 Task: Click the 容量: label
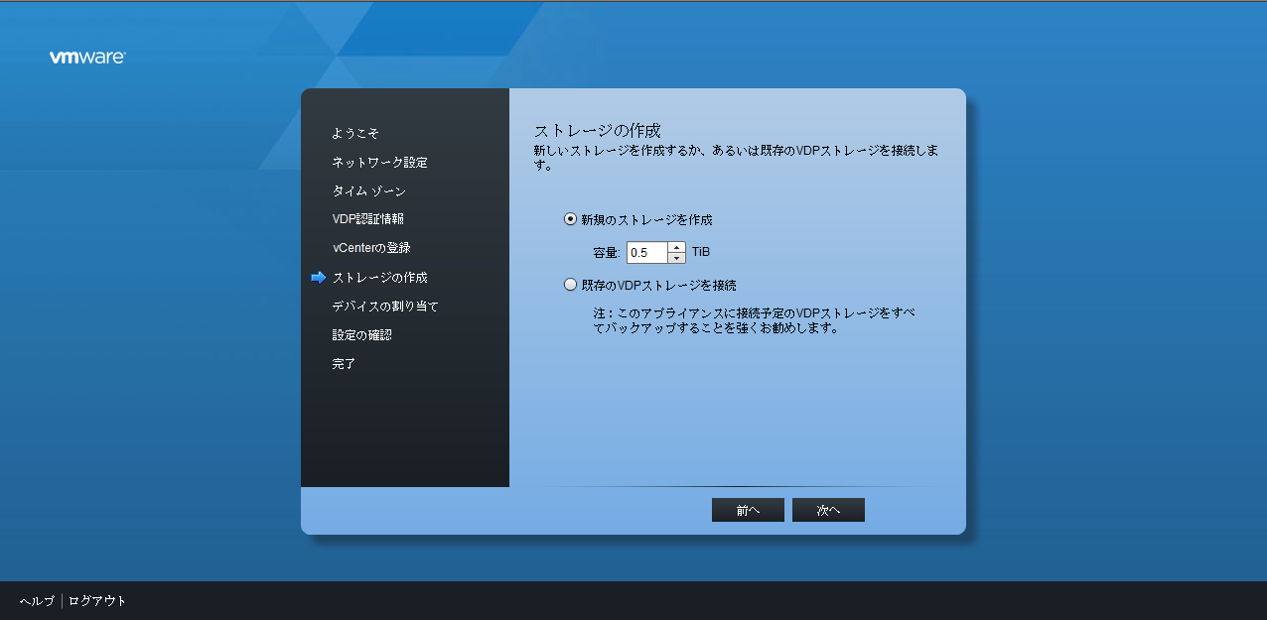tap(607, 253)
